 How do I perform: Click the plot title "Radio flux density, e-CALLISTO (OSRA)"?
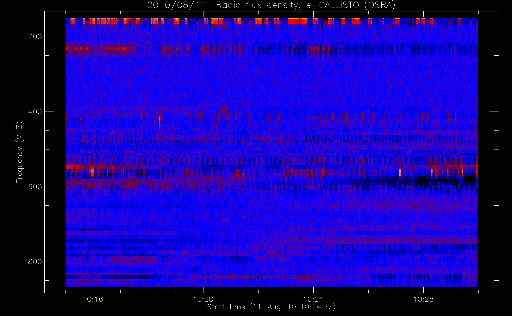(306, 5)
